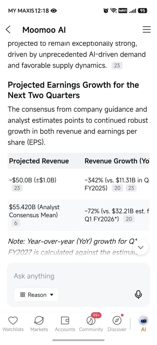Tap the Projected Revenue column header
The width and height of the screenshot is (157, 345).
(x=39, y=161)
